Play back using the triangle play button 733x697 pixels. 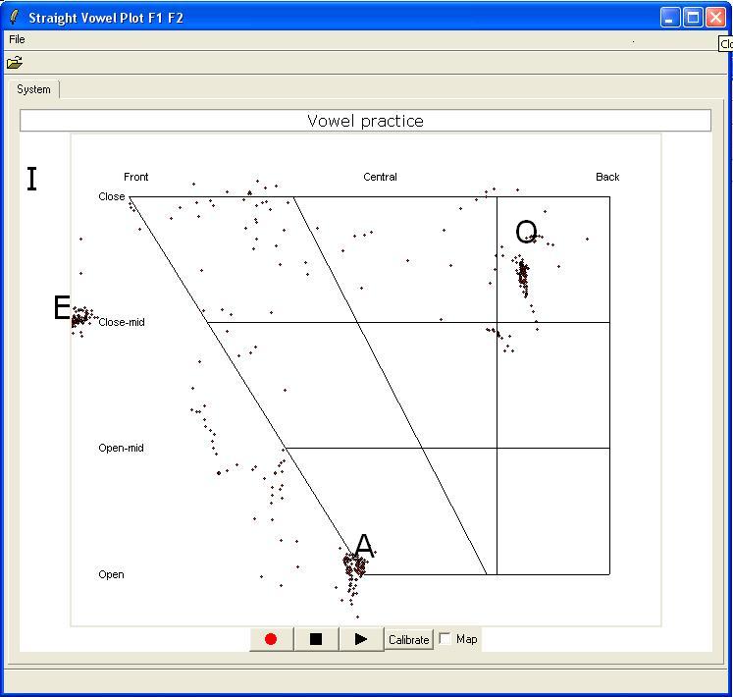pos(360,639)
